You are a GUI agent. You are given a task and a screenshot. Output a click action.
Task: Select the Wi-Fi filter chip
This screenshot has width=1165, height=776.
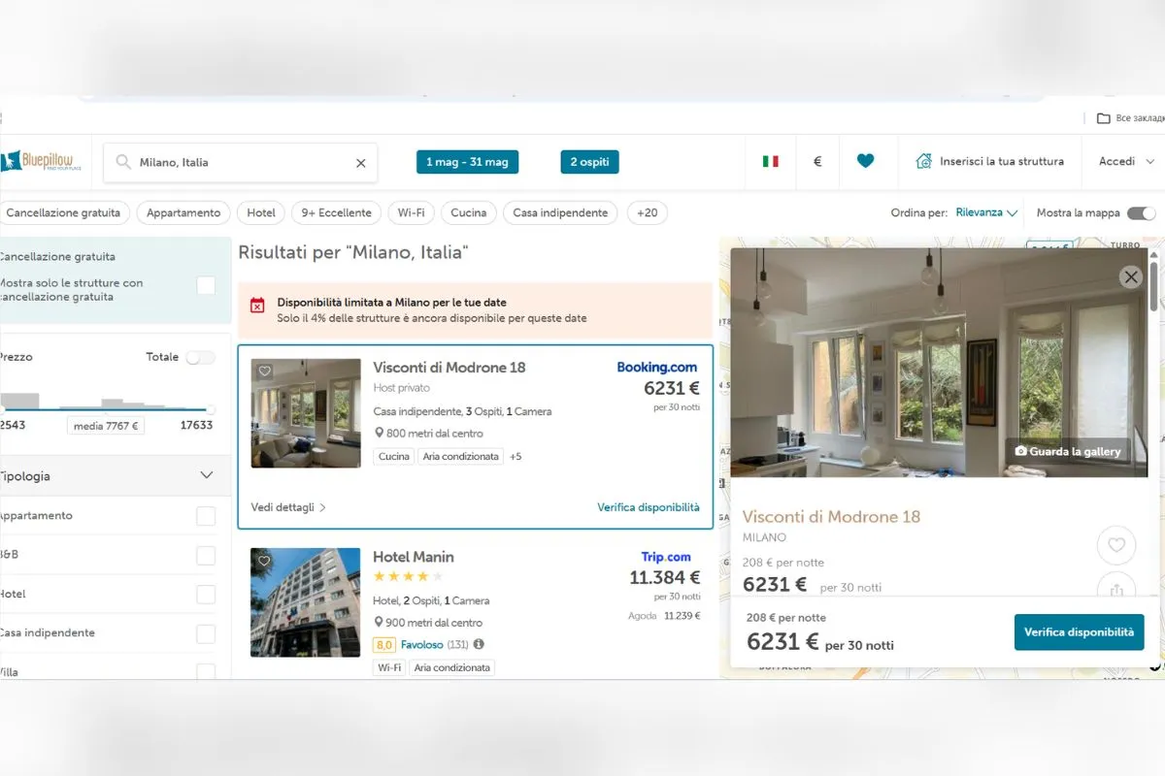(411, 213)
